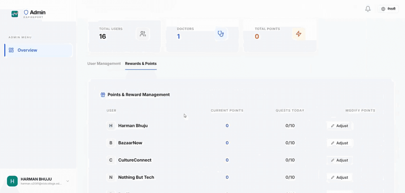
Task: Open the नेपाली language switcher
Action: coord(388,9)
